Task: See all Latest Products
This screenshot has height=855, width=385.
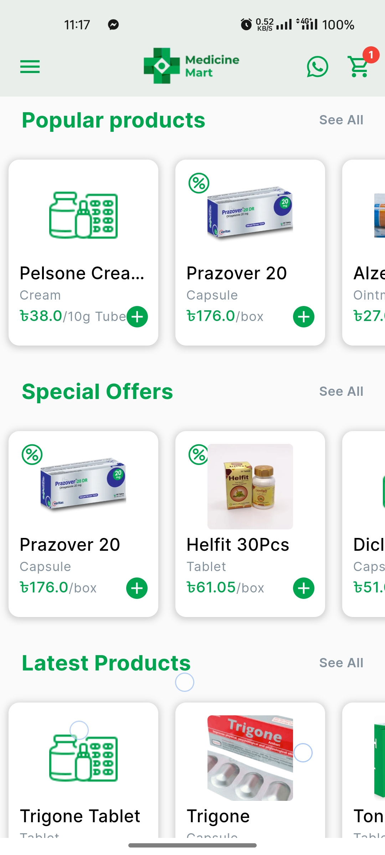Action: pos(341,663)
